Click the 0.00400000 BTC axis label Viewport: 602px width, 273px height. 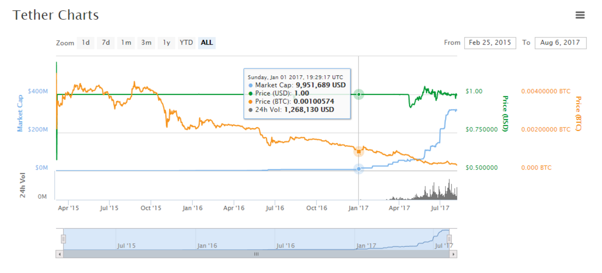click(546, 91)
